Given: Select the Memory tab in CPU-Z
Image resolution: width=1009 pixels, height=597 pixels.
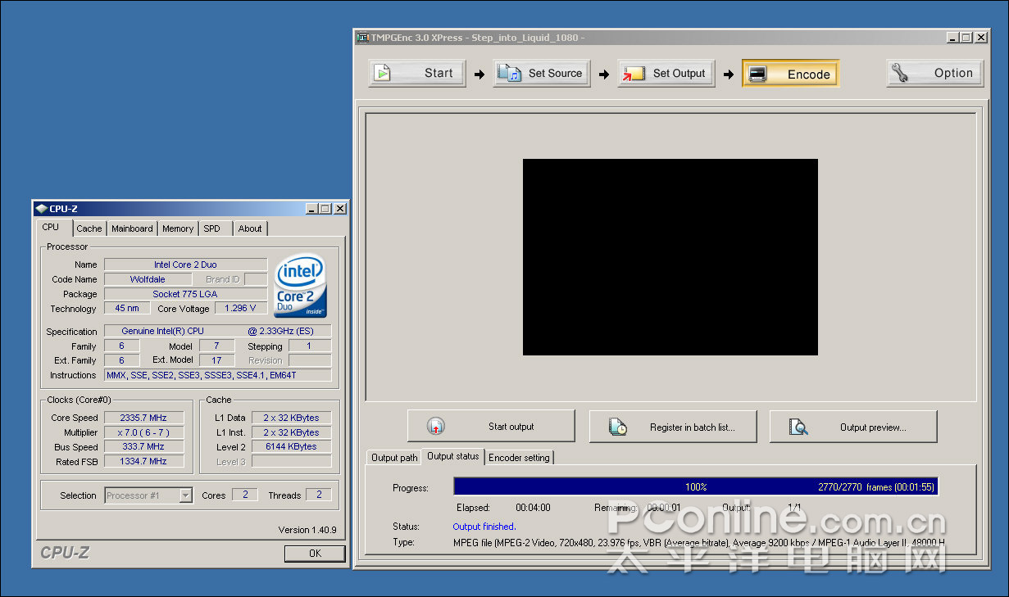Looking at the screenshot, I should click(178, 228).
